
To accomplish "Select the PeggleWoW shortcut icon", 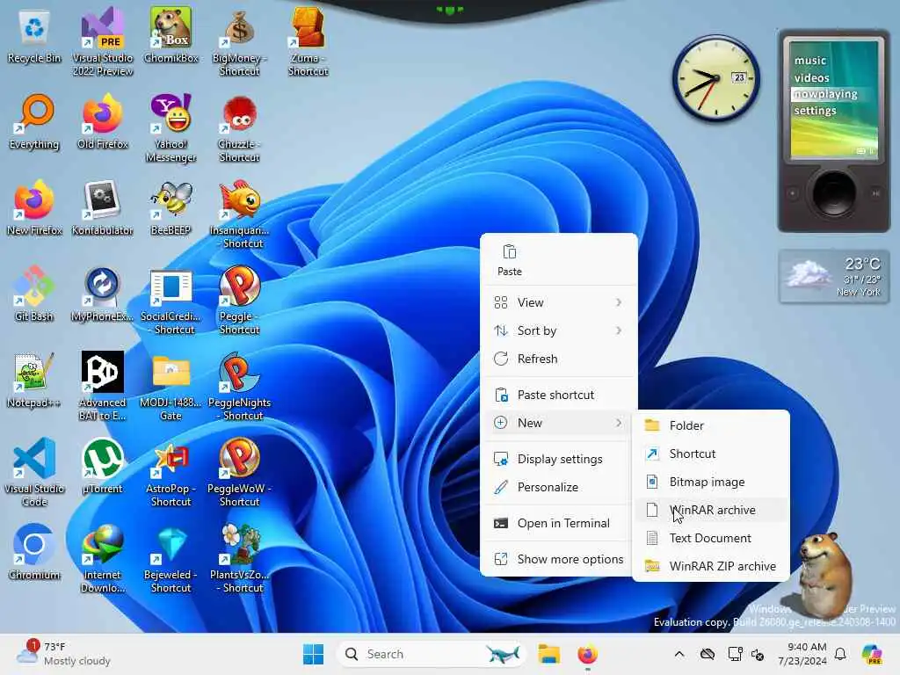I will click(x=239, y=473).
